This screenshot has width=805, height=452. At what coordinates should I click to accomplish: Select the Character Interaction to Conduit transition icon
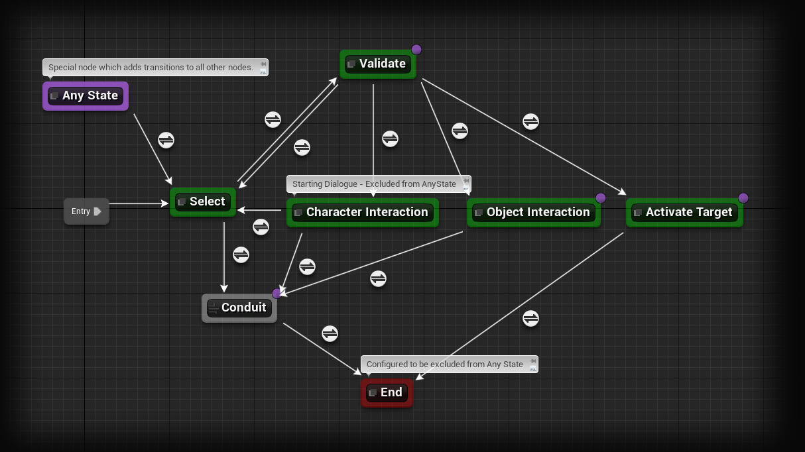(x=307, y=266)
